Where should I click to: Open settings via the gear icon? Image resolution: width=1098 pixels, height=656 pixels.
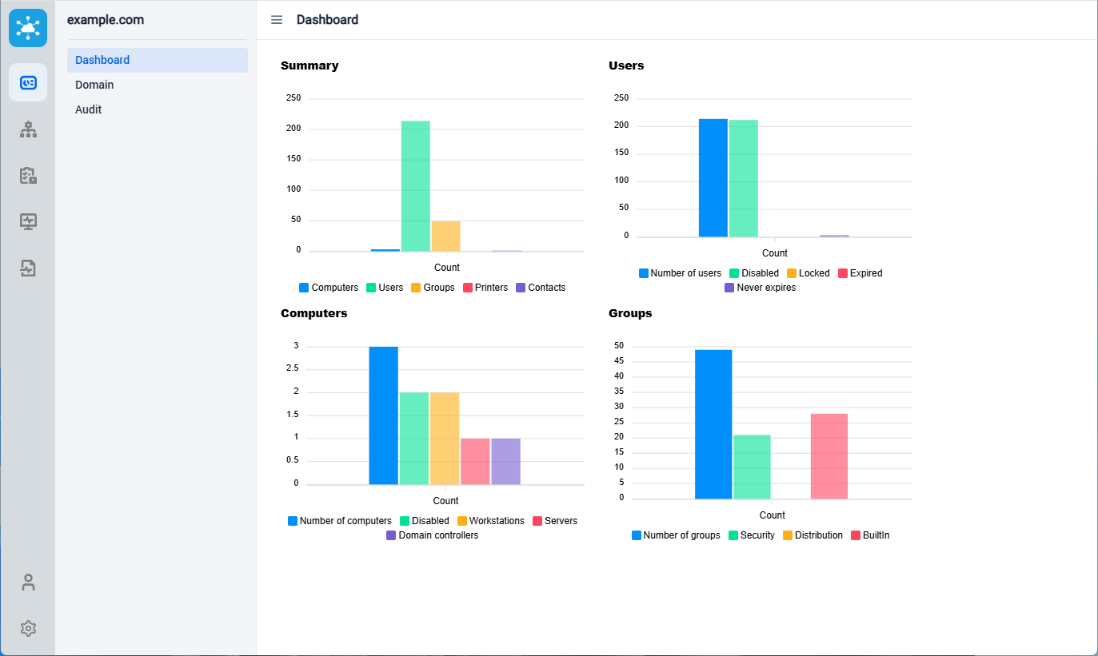click(28, 628)
